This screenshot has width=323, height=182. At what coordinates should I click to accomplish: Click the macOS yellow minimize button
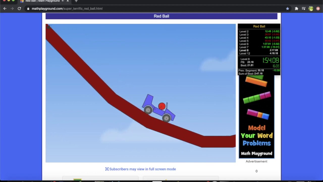pos(9,1)
